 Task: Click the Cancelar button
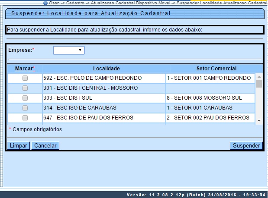[45, 145]
